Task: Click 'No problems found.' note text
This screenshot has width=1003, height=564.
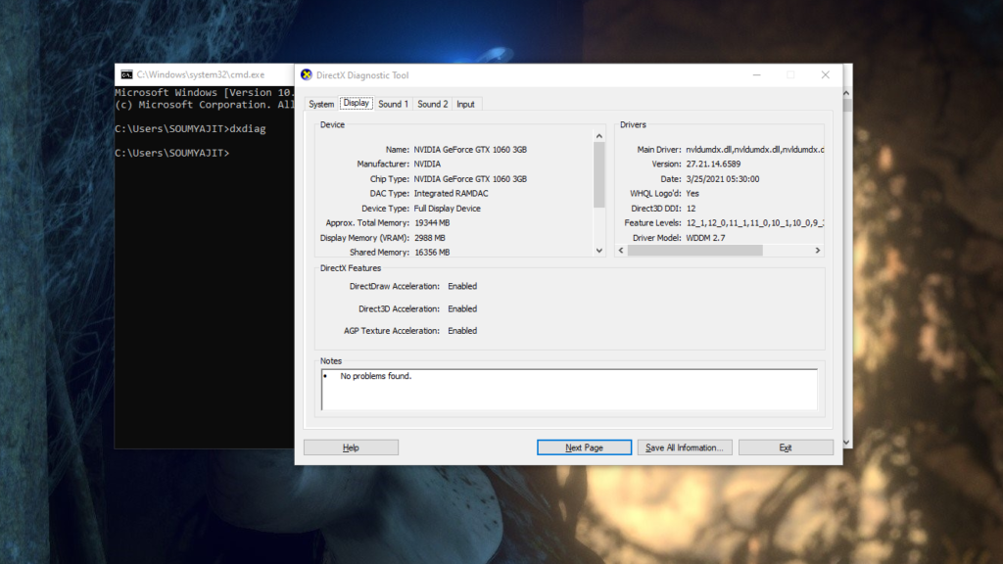Action: point(376,376)
